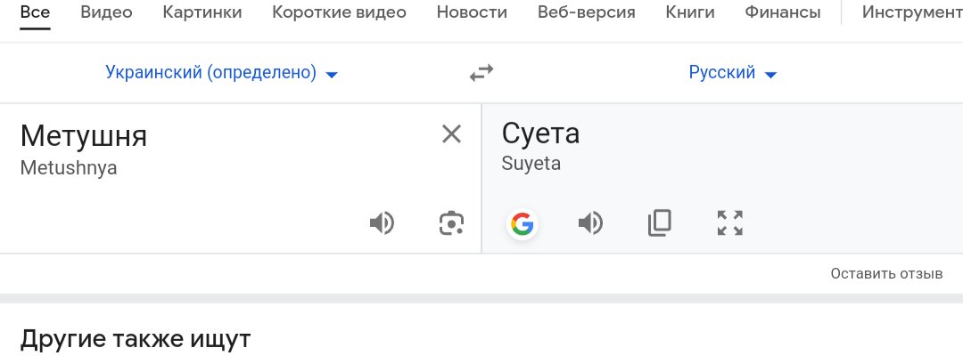The image size is (963, 364).
Task: Clear the source text Метушня
Action: click(x=451, y=133)
